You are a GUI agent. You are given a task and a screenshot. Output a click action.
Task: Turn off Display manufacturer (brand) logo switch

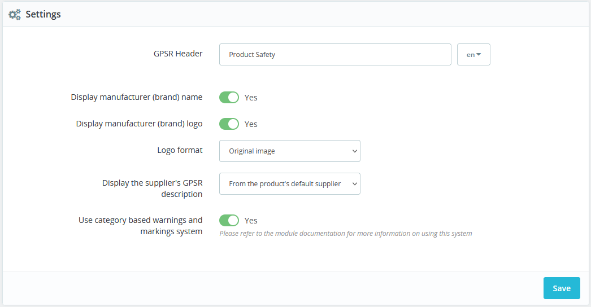(x=229, y=124)
